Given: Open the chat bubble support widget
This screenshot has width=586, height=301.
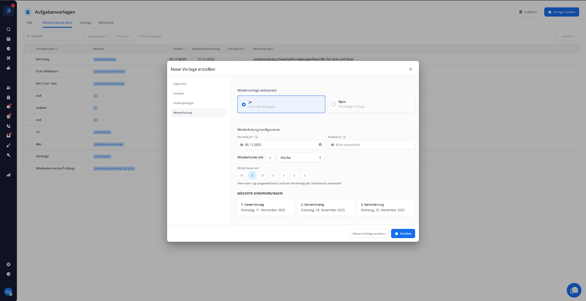Looking at the screenshot, I should (574, 290).
